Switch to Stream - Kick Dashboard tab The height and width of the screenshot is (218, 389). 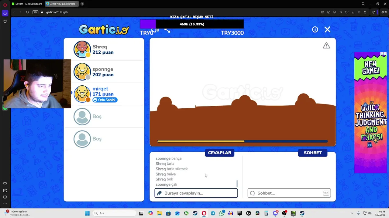(27, 4)
